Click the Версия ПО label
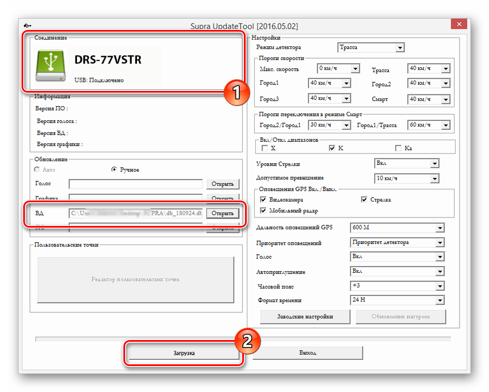The height and width of the screenshot is (392, 489). coord(52,108)
